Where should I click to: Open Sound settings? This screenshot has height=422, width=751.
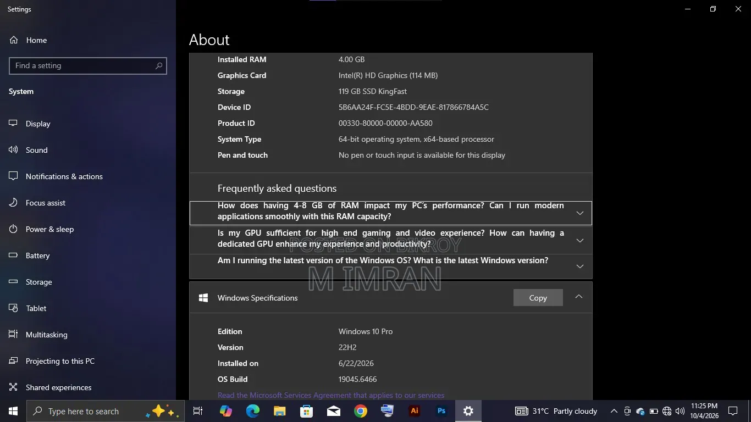[88, 150]
